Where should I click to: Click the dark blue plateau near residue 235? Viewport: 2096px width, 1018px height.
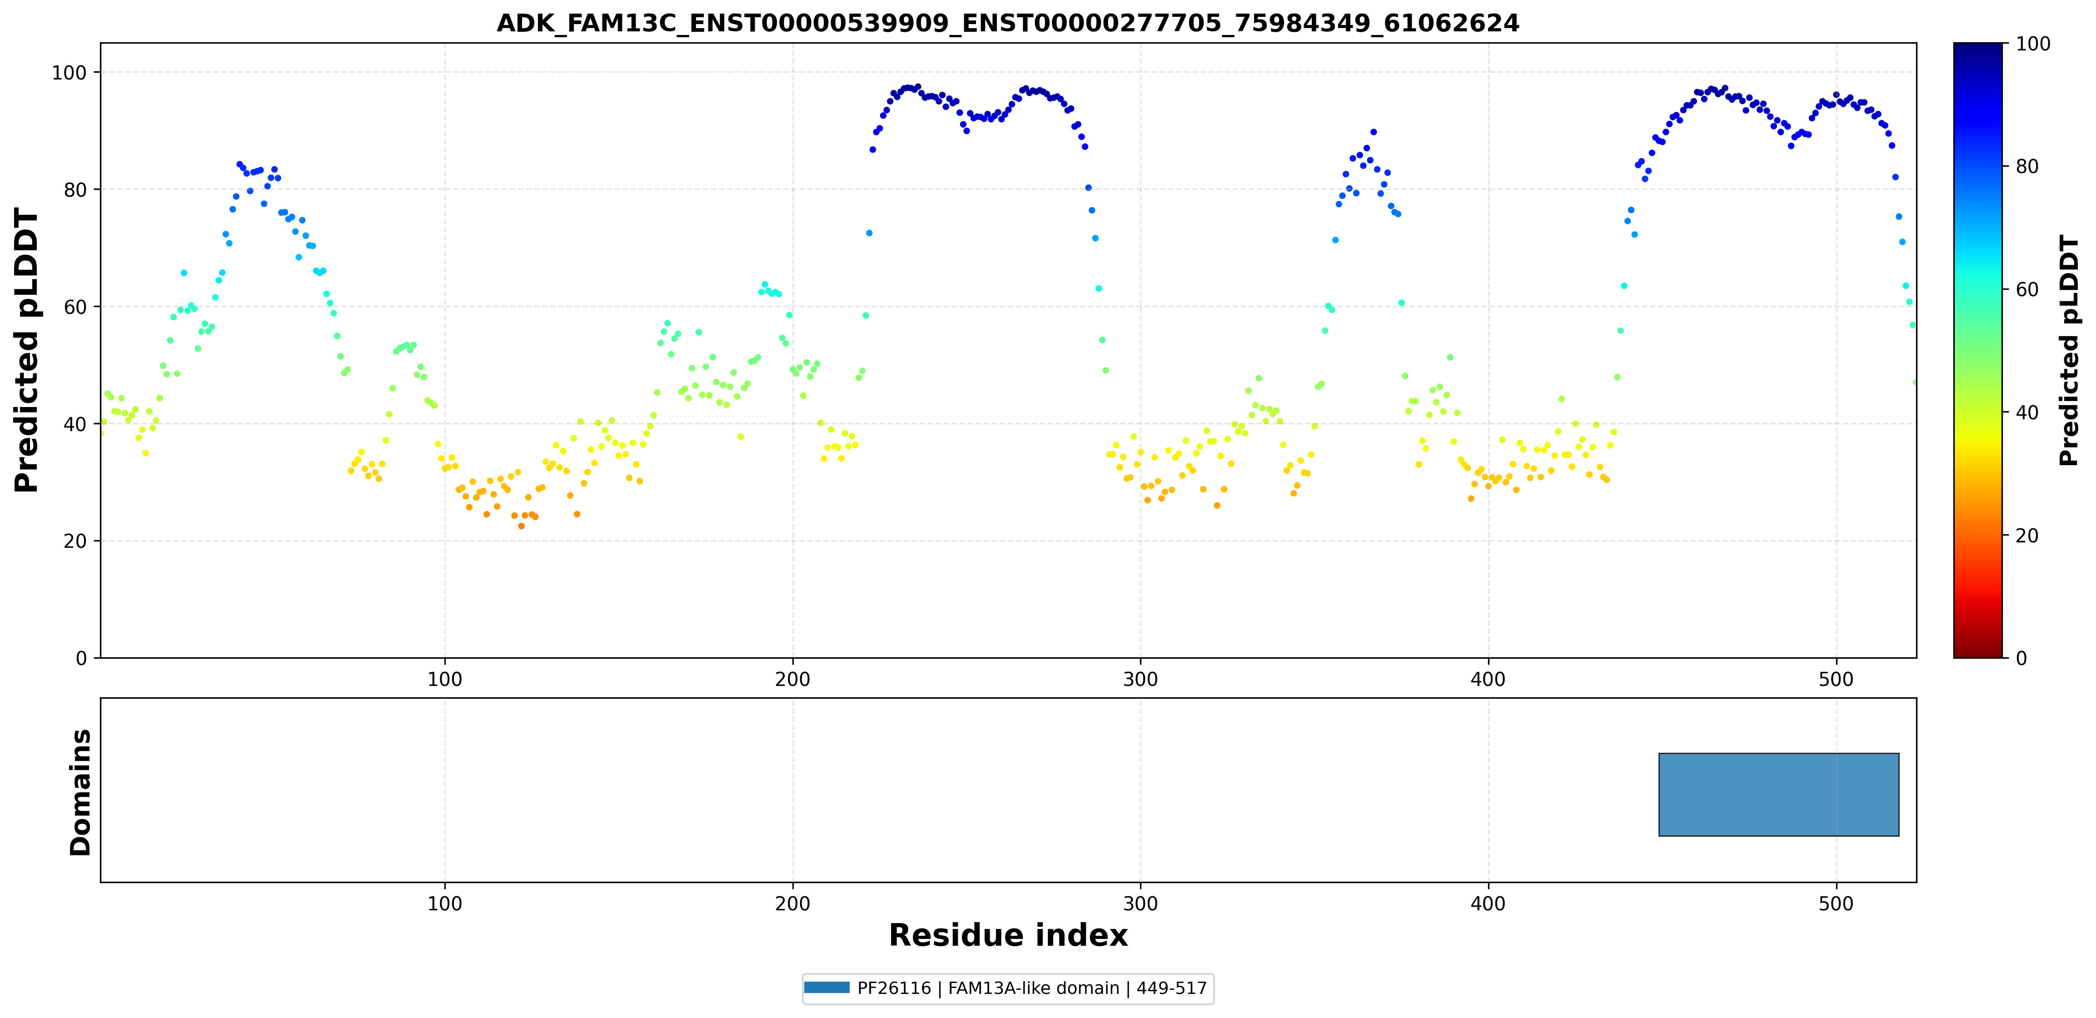(x=917, y=86)
